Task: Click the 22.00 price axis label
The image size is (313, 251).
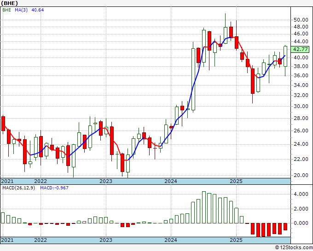Action: pyautogui.click(x=301, y=159)
